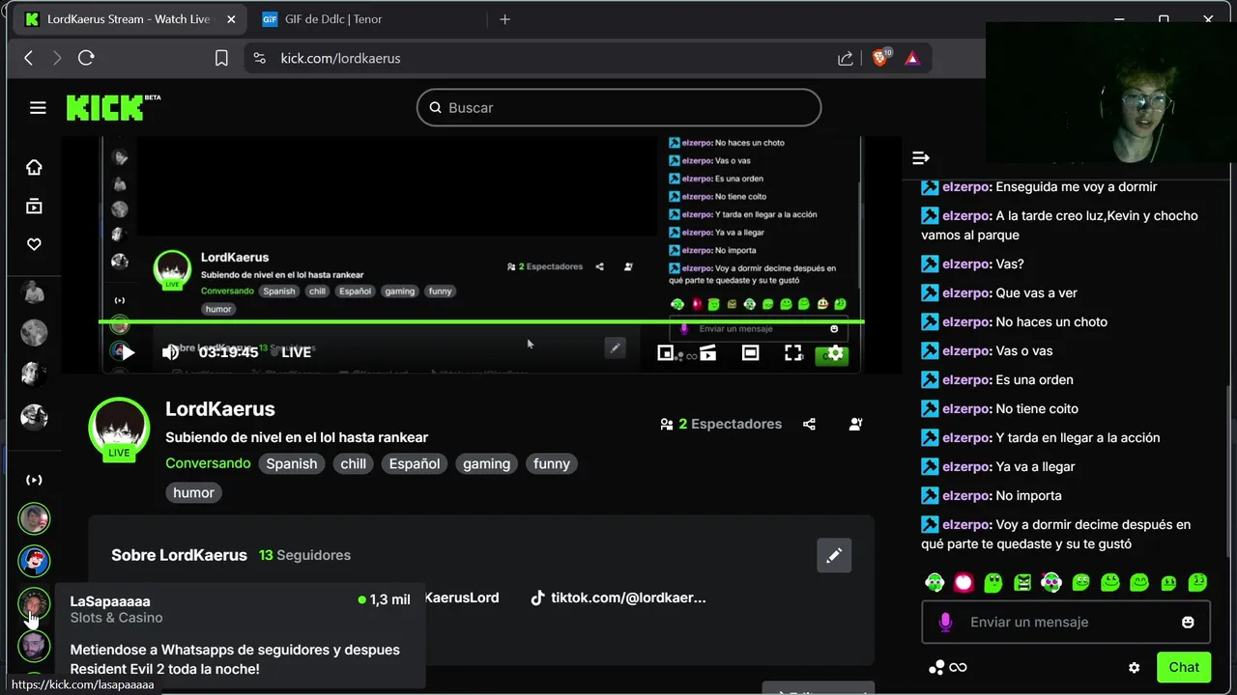Image resolution: width=1237 pixels, height=695 pixels.
Task: Click elzerpo username in "No importa" message
Action: tap(966, 496)
